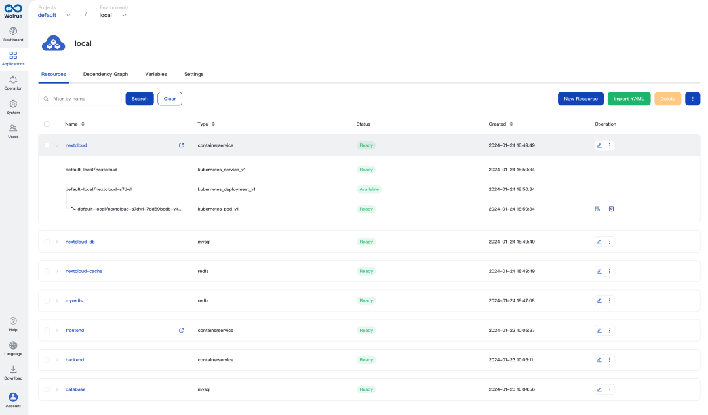Open more actions for nextcloud-cache
This screenshot has width=708, height=415.
609,271
